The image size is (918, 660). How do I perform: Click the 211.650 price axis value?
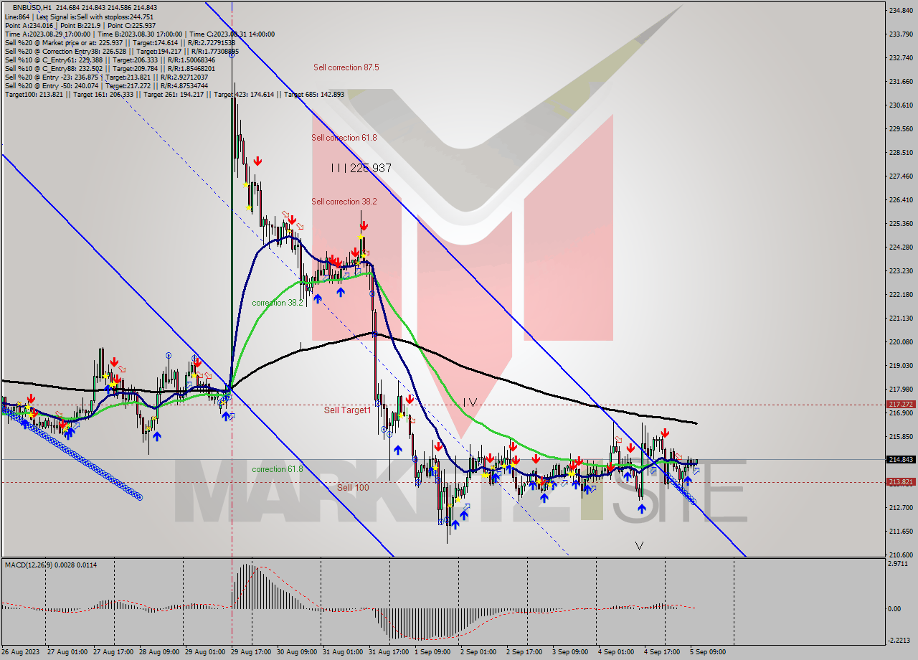point(901,531)
